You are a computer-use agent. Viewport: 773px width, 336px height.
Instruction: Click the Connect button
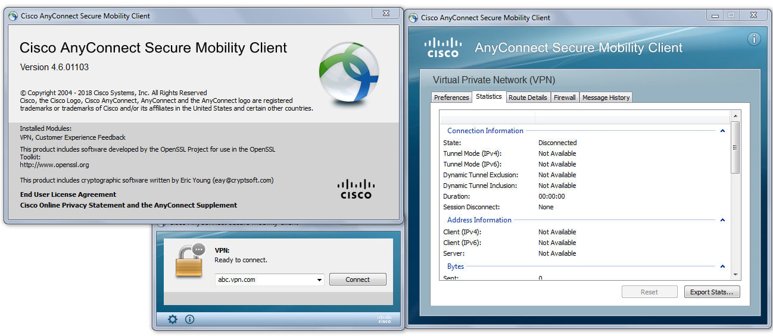pos(358,280)
